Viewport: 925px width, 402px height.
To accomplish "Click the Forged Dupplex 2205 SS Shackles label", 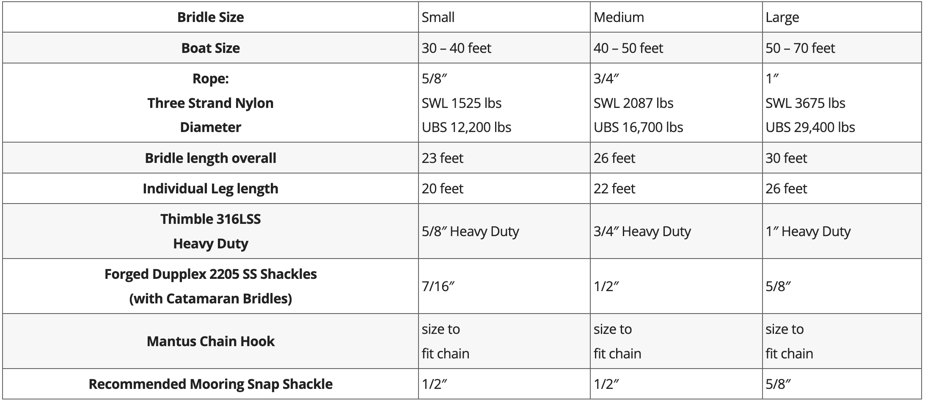I will point(210,274).
